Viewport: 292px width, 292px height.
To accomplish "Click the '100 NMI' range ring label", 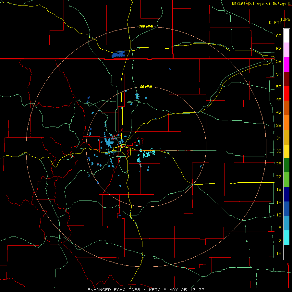I will tap(146, 27).
